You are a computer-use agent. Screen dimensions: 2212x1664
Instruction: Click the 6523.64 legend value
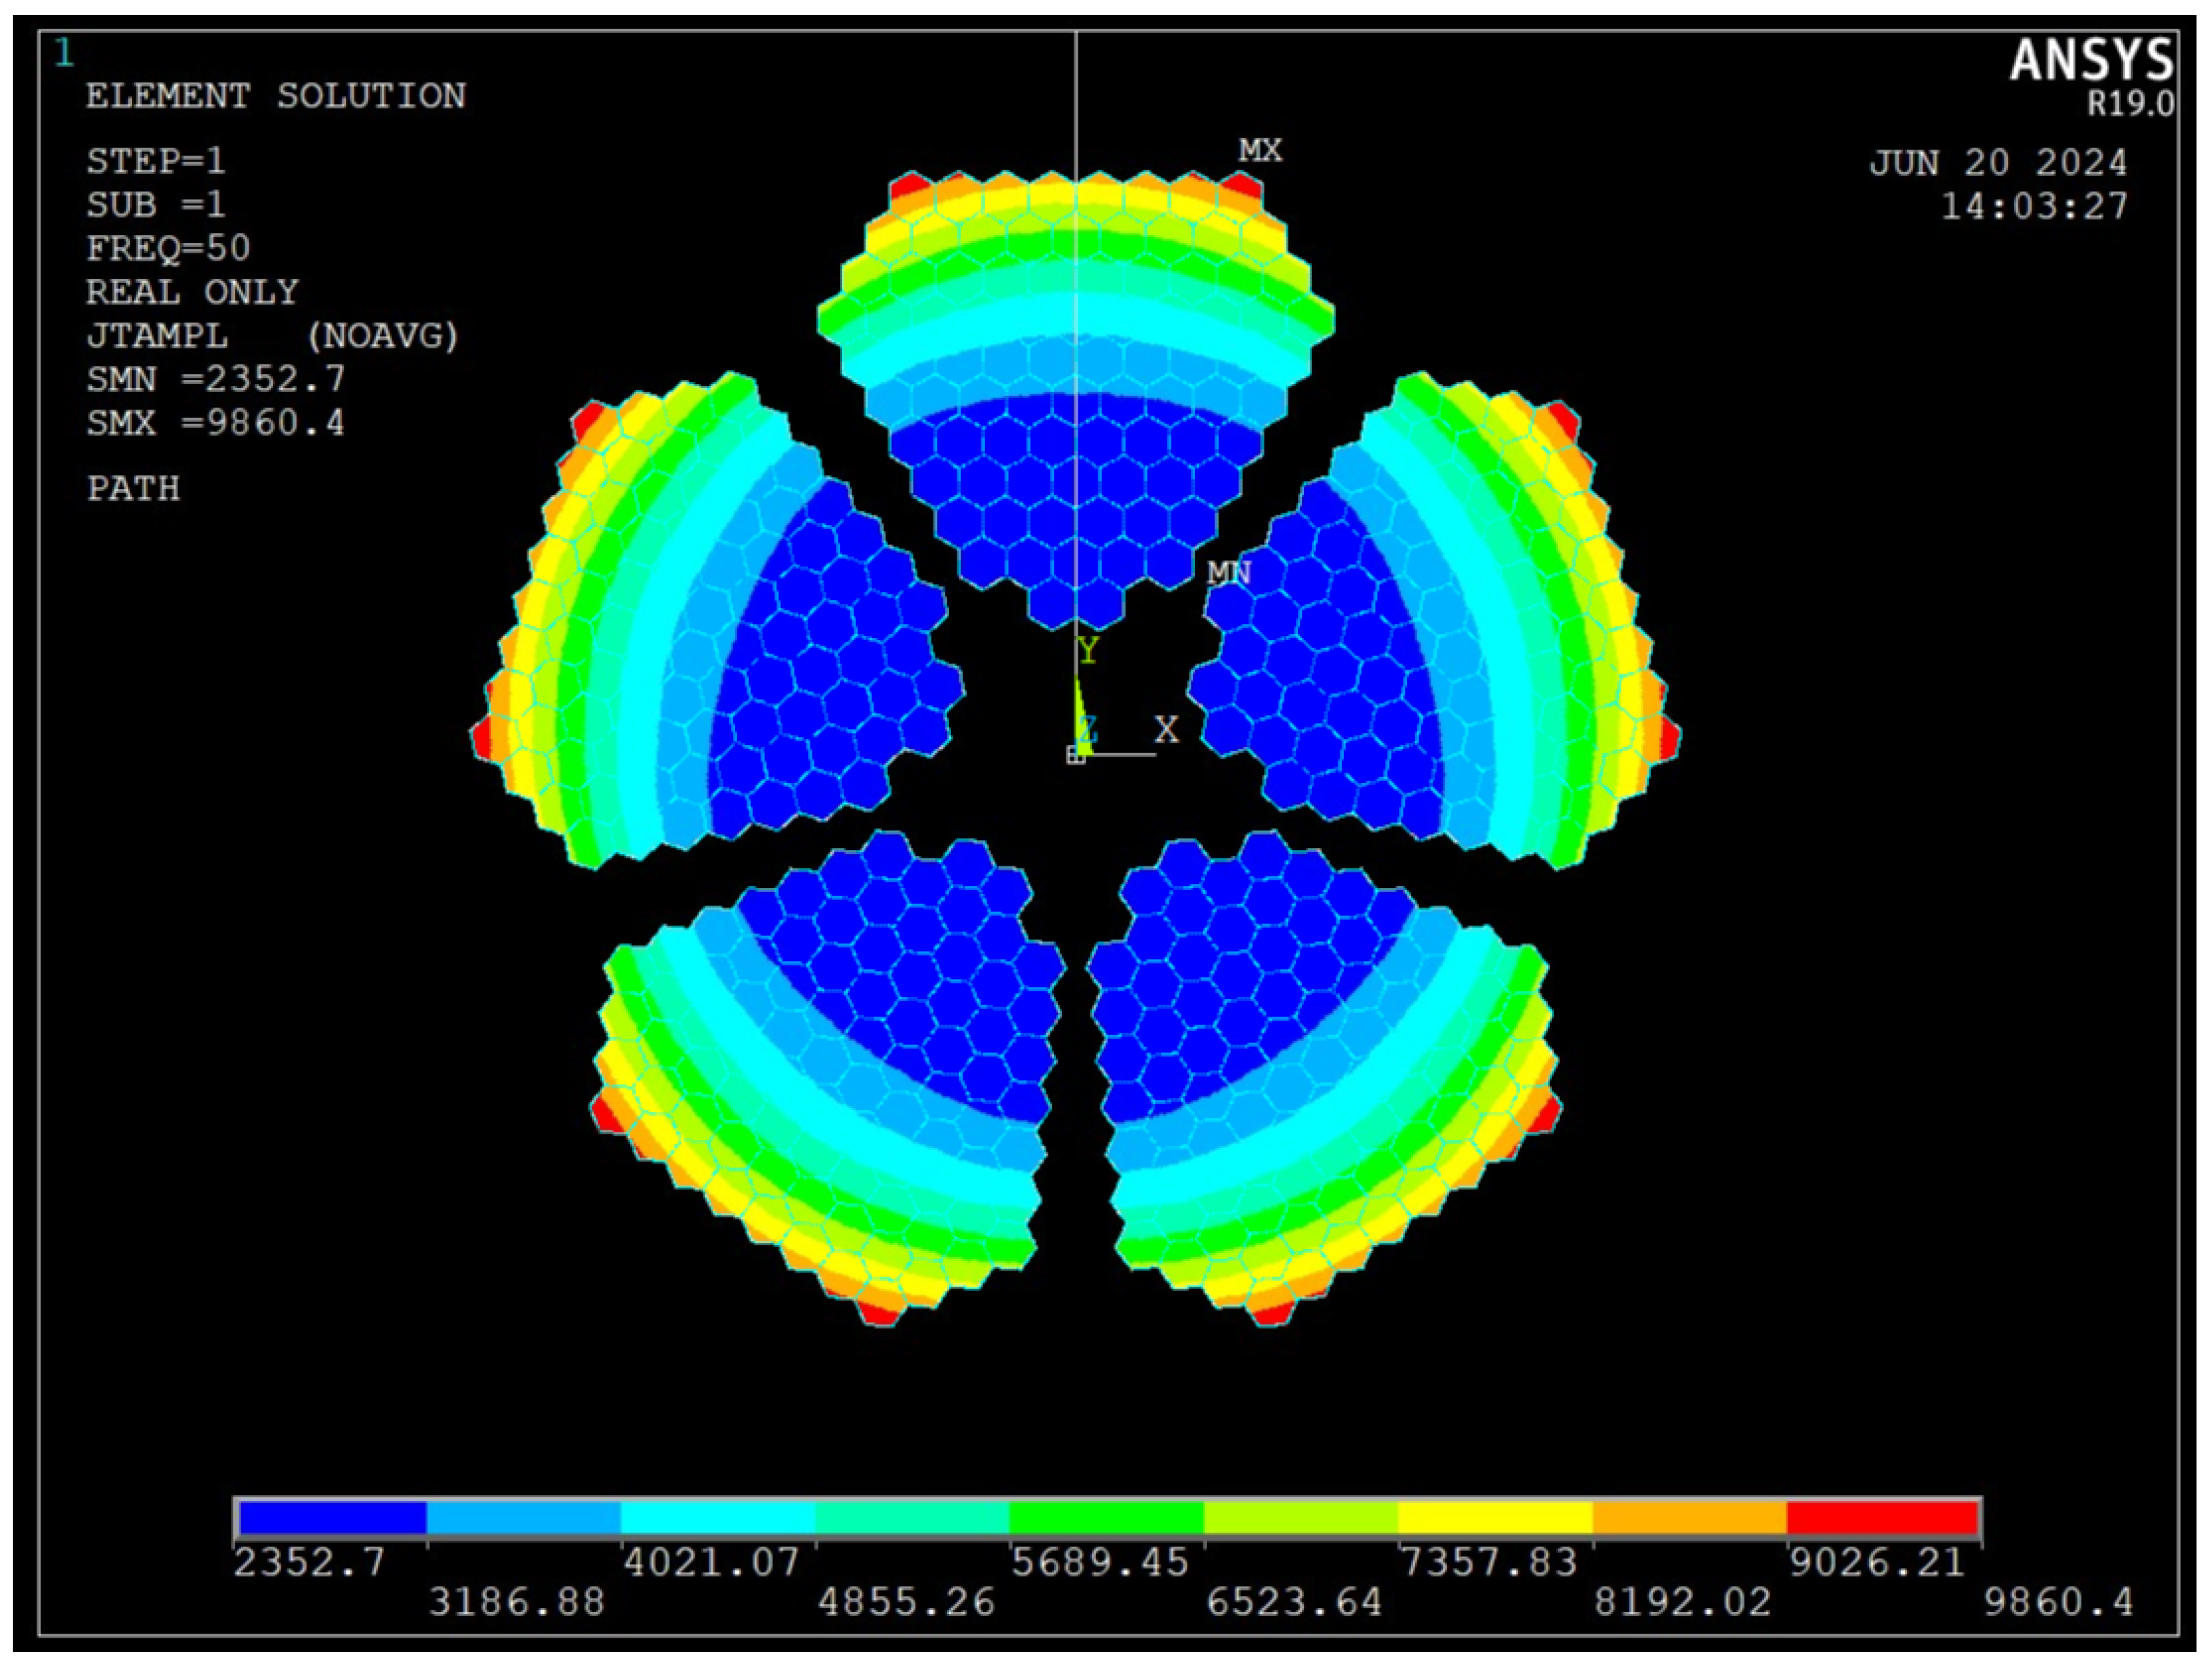coord(1294,1603)
